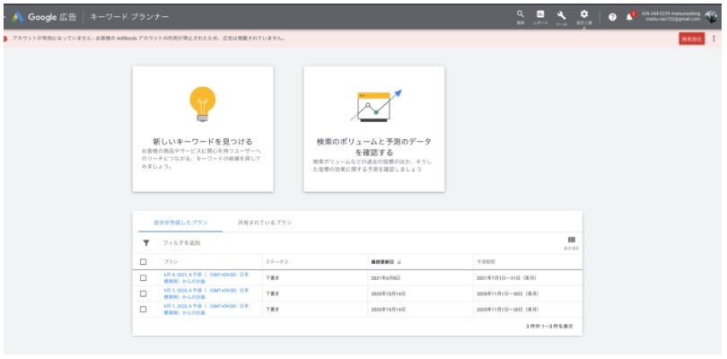The height and width of the screenshot is (359, 727).
Task: Open the search magnifier icon in header
Action: pos(521,15)
